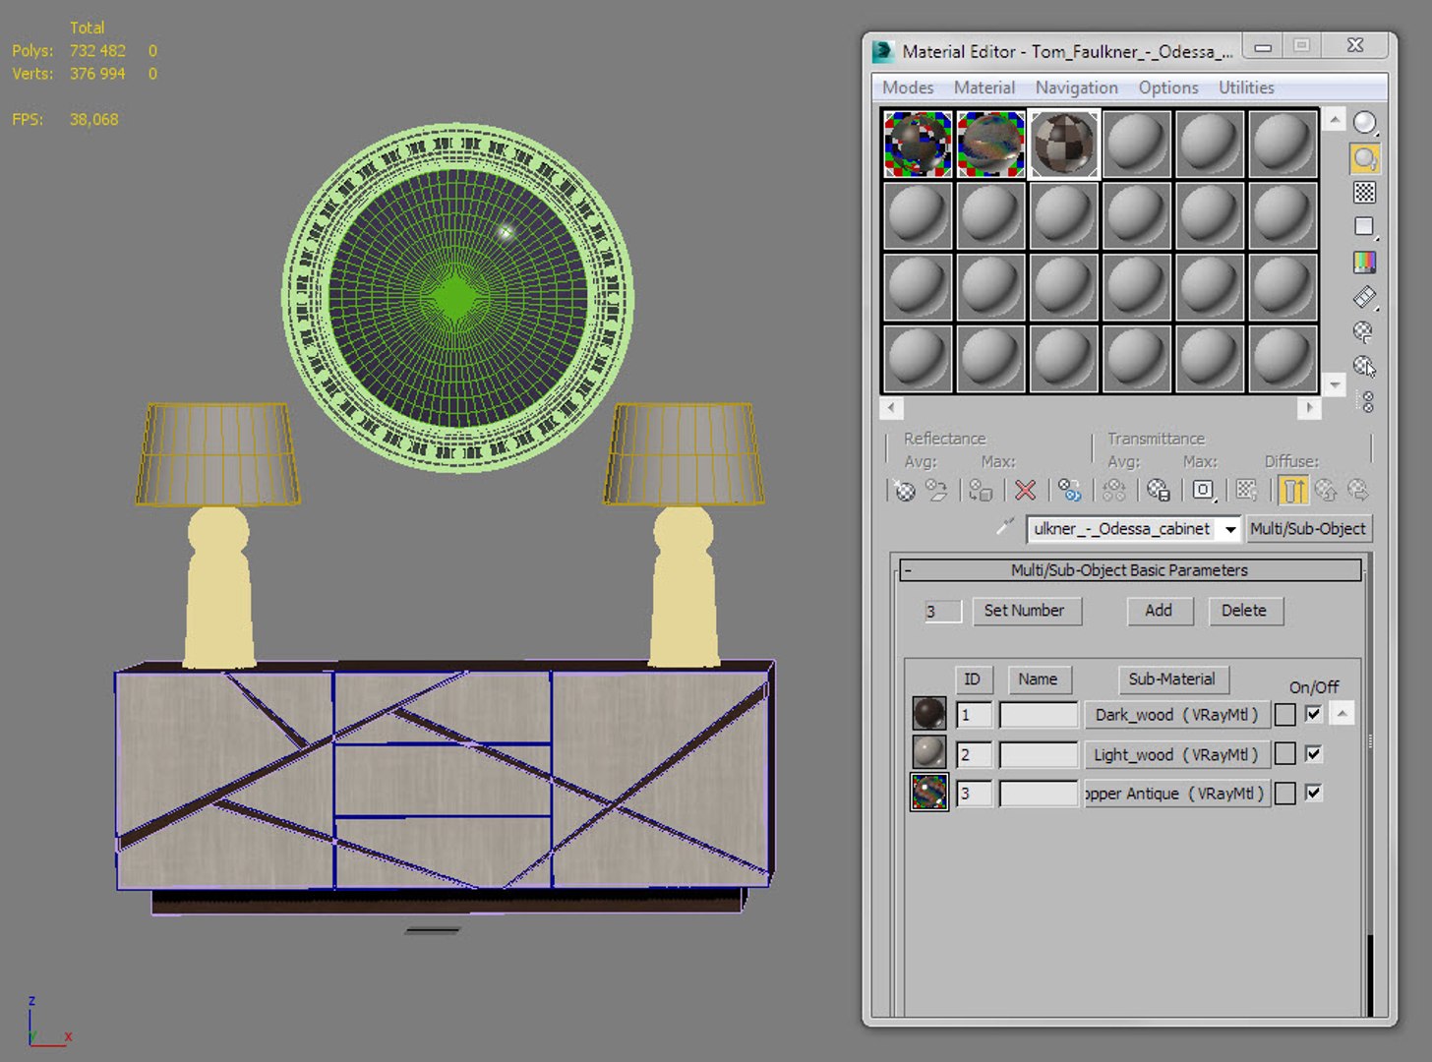Click the red X reset material icon
The width and height of the screenshot is (1432, 1062).
1025,490
